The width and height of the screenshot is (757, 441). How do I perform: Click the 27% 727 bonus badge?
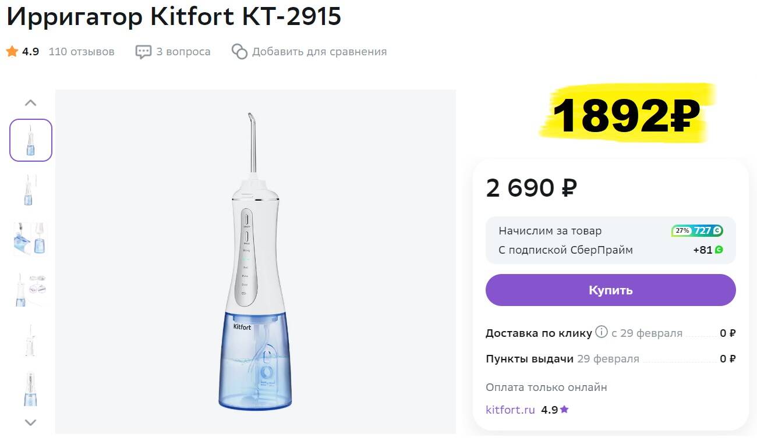tap(697, 231)
